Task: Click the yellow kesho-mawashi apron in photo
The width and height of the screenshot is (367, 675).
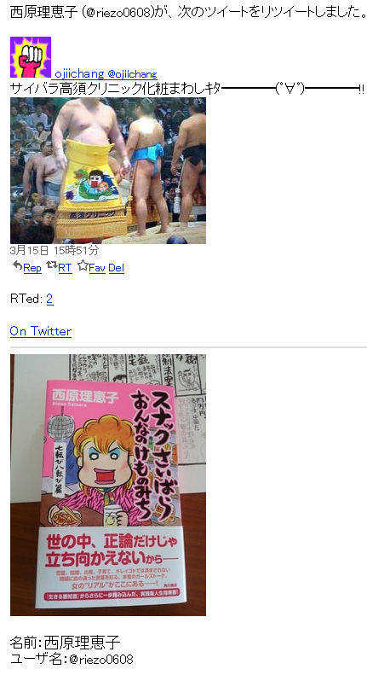Action: click(92, 187)
